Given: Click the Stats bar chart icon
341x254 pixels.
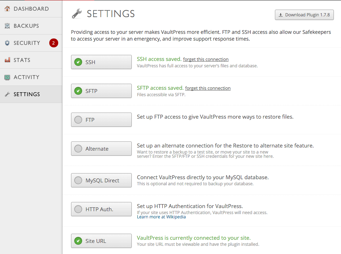Looking at the screenshot, I should pyautogui.click(x=7, y=60).
